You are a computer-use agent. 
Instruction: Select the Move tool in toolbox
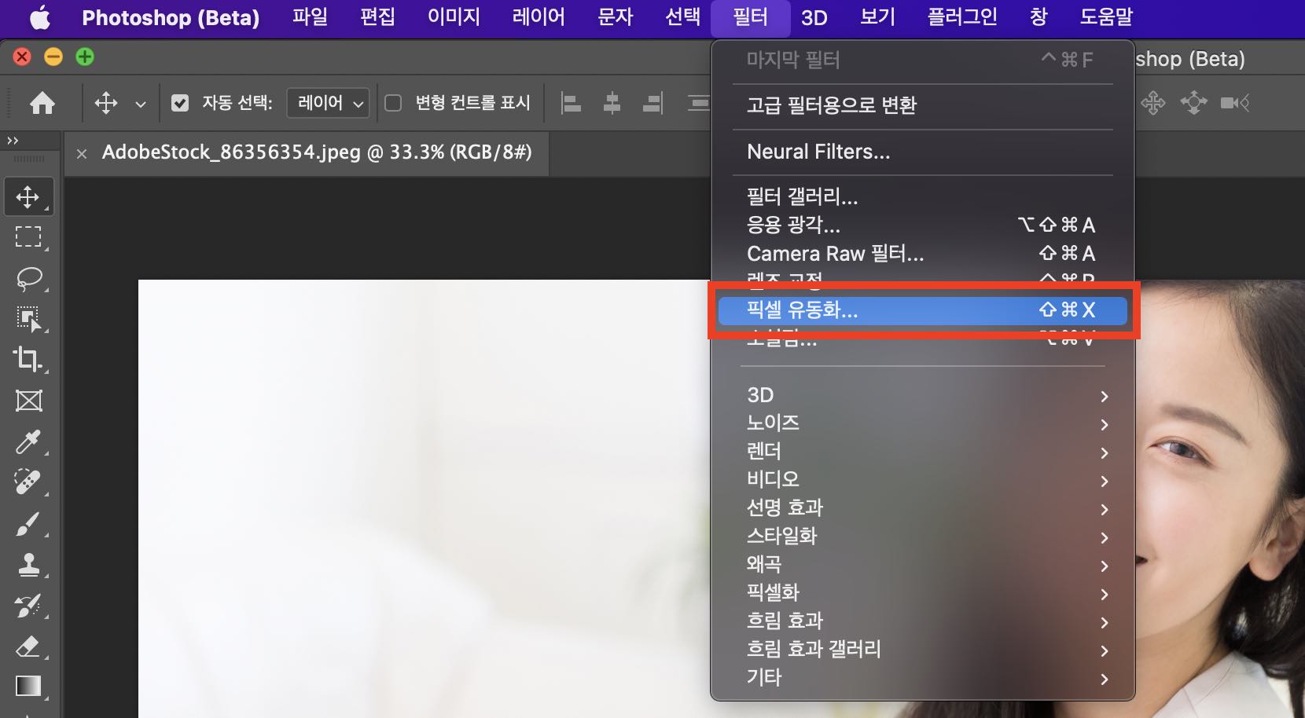click(28, 197)
